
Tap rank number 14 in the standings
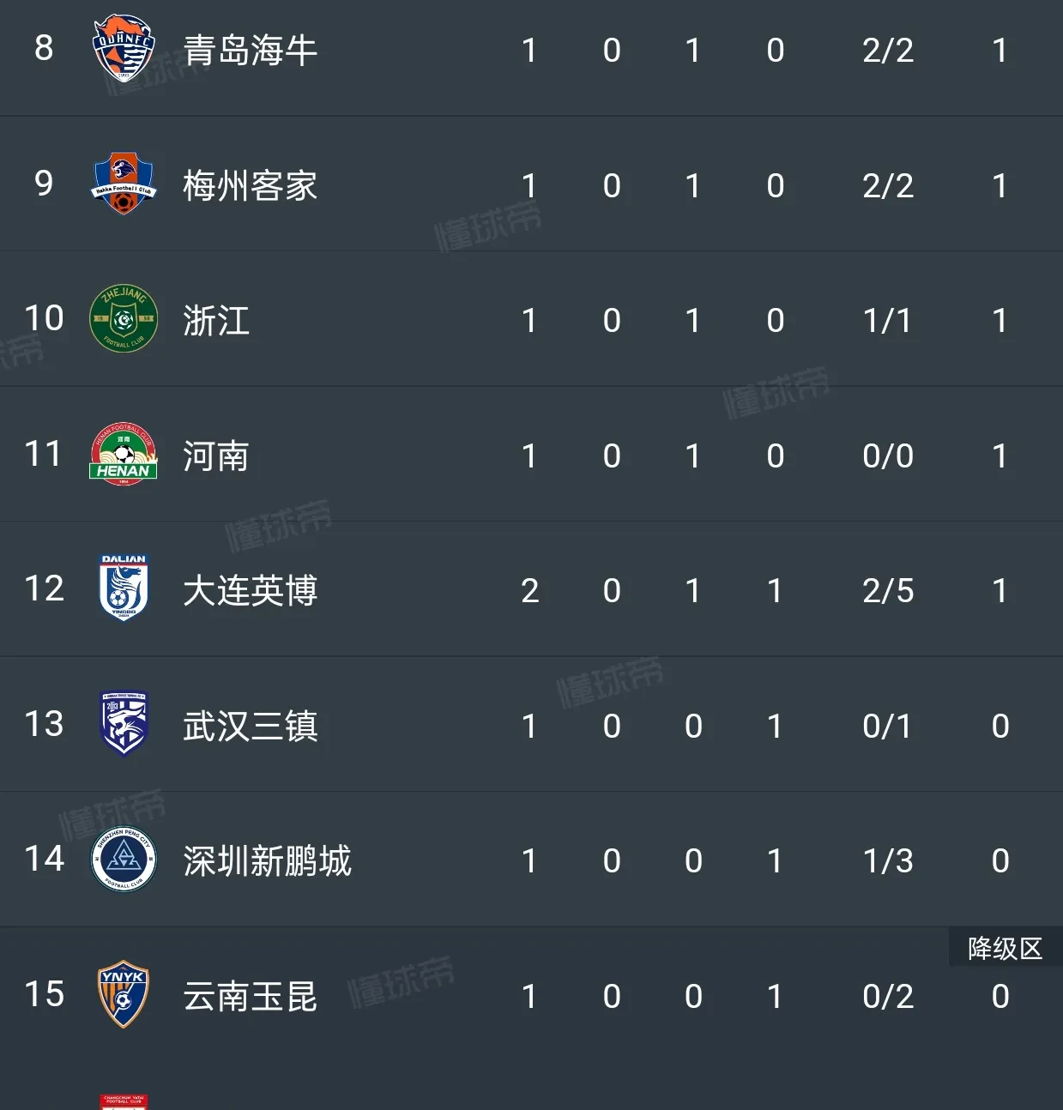click(44, 859)
